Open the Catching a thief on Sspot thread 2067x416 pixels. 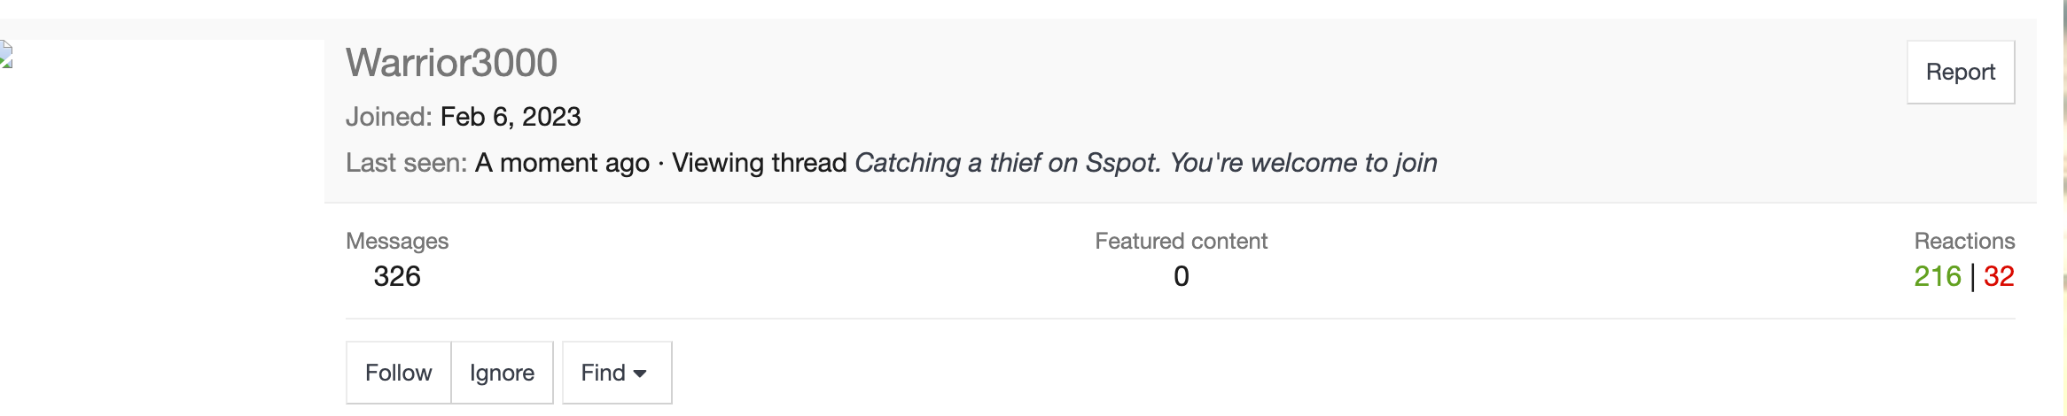(x=1145, y=163)
